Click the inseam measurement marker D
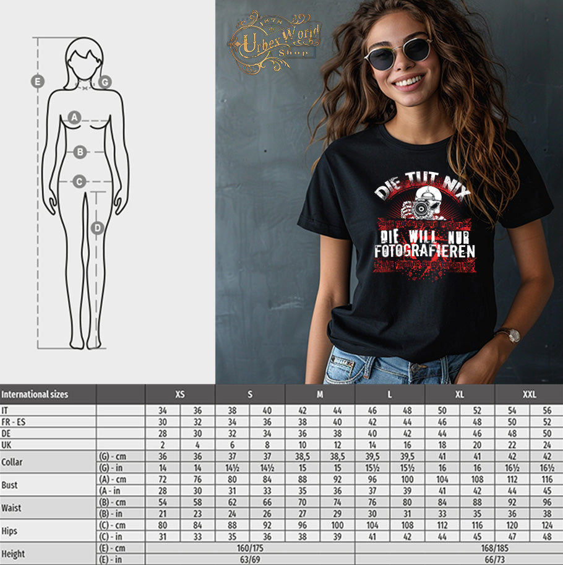The image size is (563, 565). [x=97, y=228]
